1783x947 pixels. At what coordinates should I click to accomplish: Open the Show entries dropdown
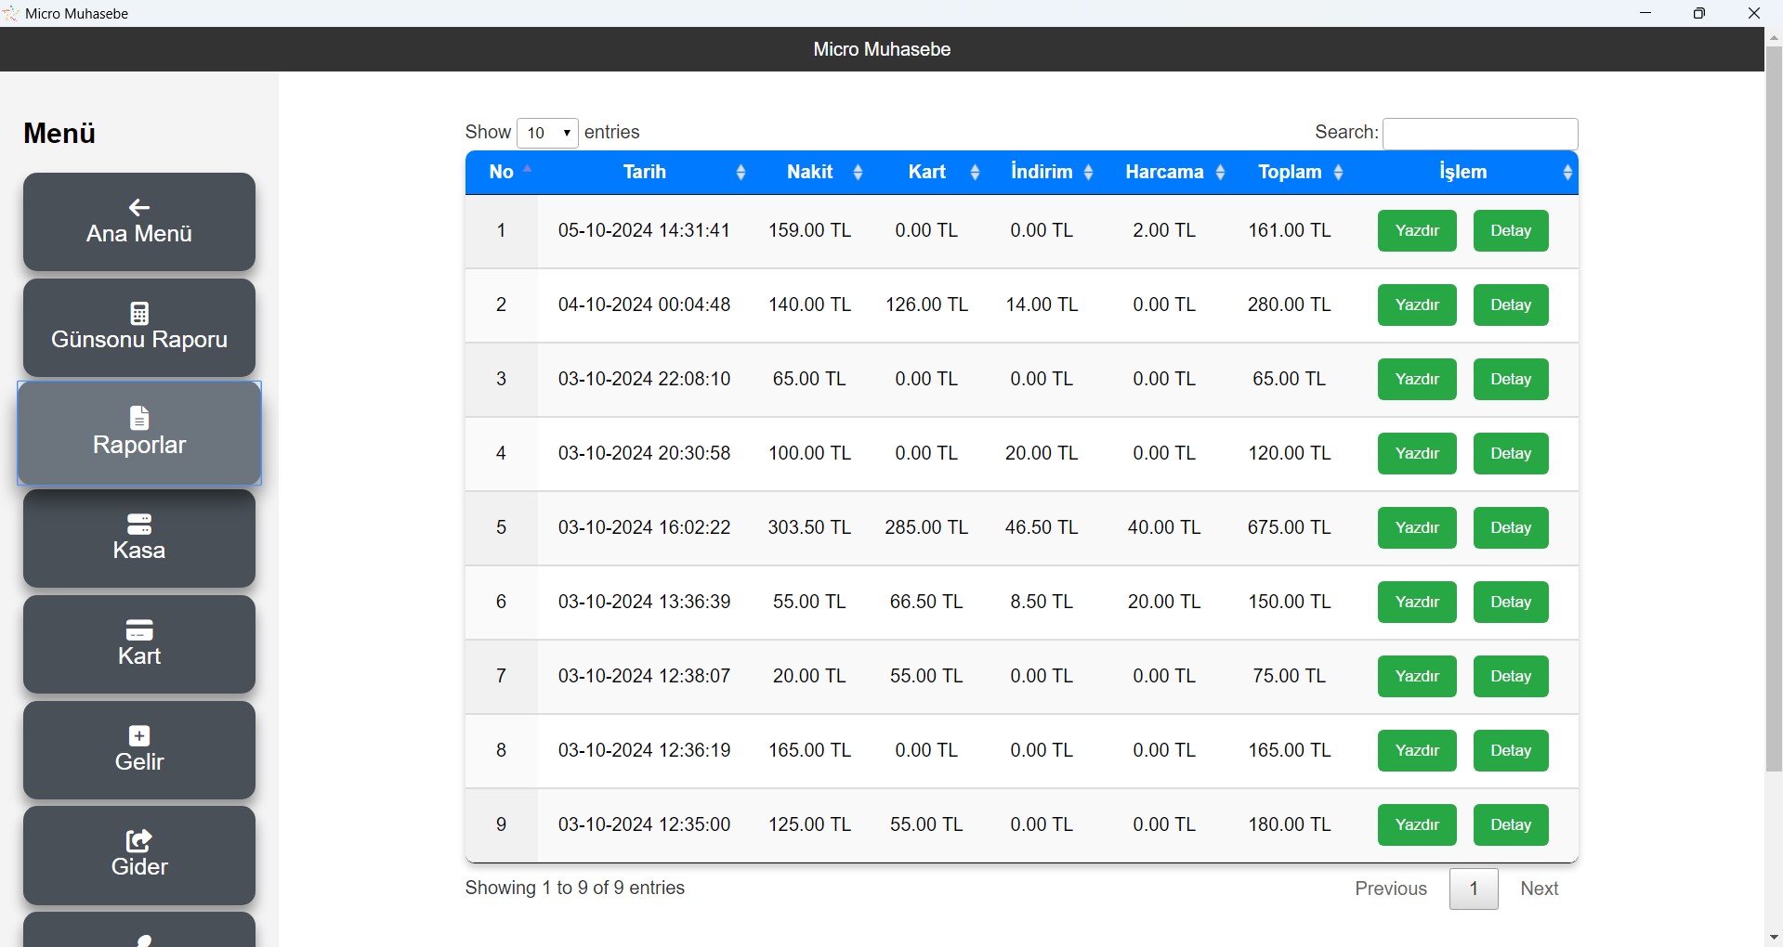547,133
